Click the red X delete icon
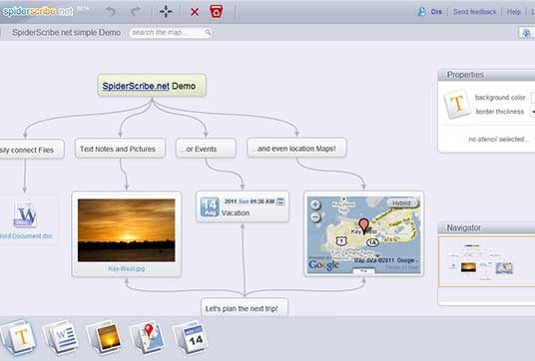This screenshot has height=361, width=535. coord(195,12)
